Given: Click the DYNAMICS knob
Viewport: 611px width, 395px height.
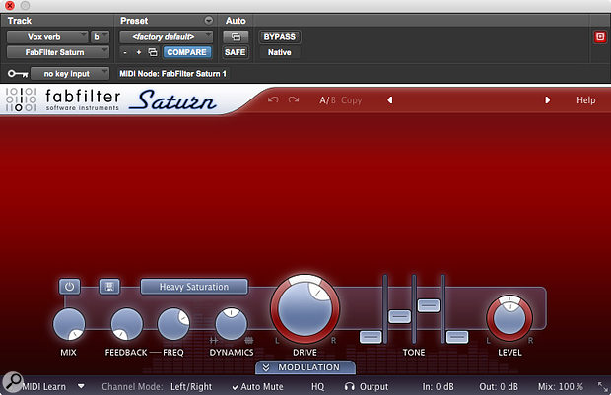Looking at the screenshot, I should coord(231,324).
